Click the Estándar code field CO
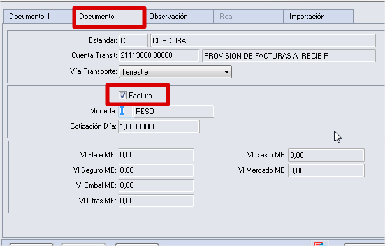 coord(133,41)
